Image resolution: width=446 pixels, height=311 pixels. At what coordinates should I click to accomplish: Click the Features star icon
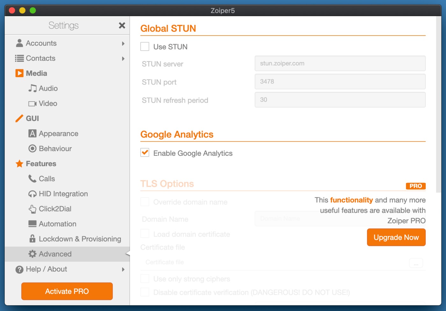(x=19, y=164)
